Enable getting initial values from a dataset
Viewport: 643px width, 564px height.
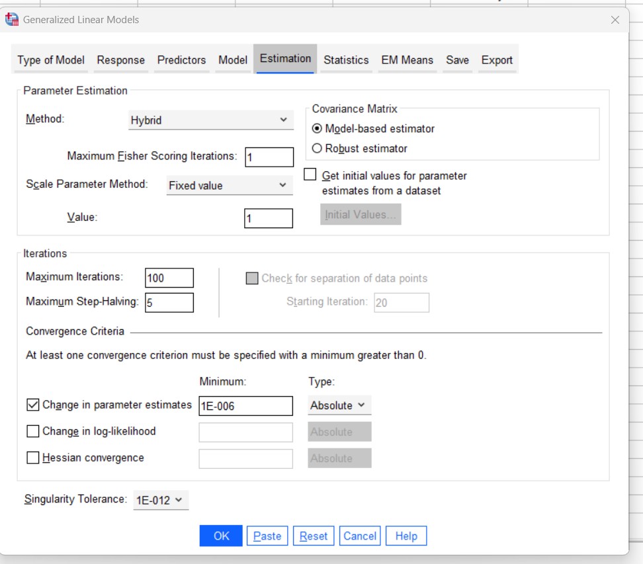point(310,175)
